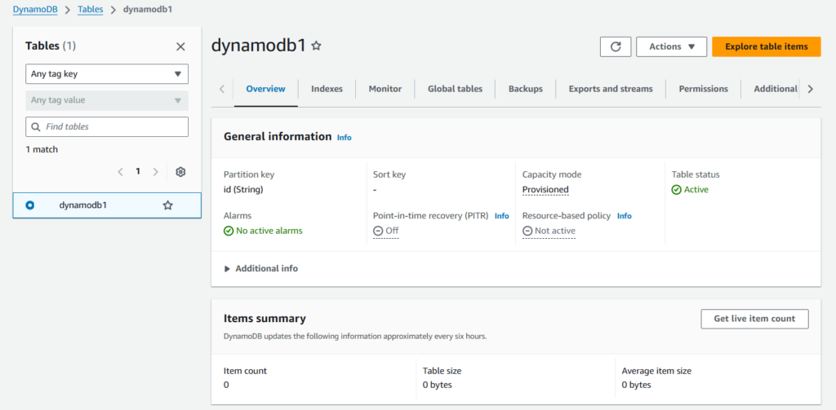Select the dynamodb1 radio button
The width and height of the screenshot is (836, 410).
30,205
